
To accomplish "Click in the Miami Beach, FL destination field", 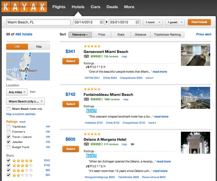I will (x=38, y=22).
